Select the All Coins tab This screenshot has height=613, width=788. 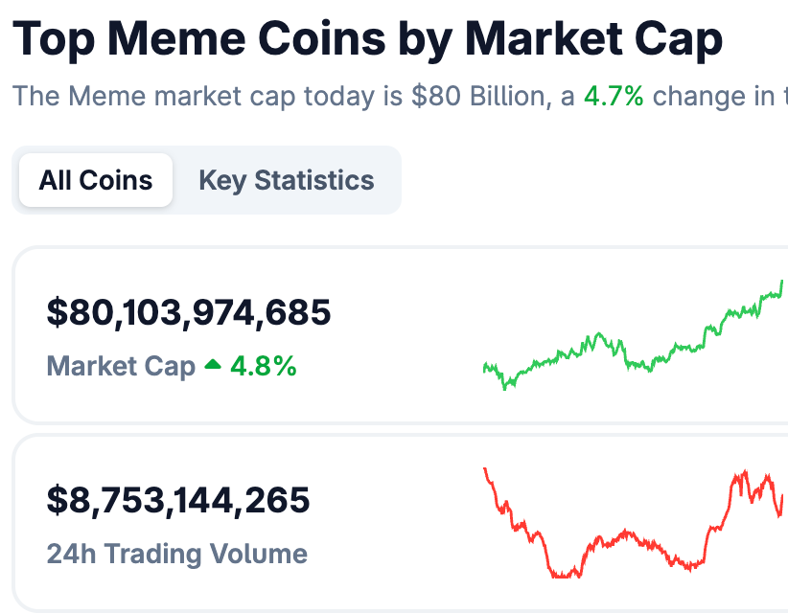(96, 180)
